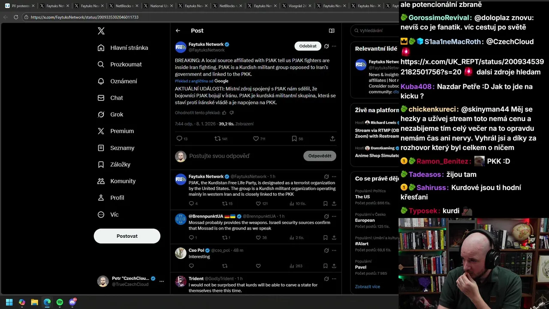Open the #Alart trending topic
549x309 pixels.
pyautogui.click(x=362, y=243)
